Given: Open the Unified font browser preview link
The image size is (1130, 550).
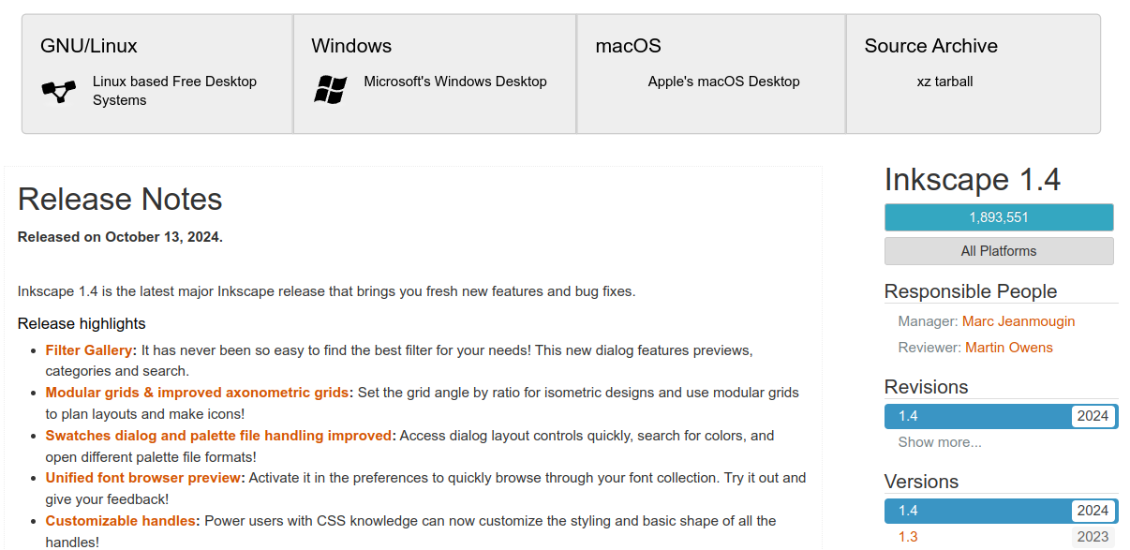Looking at the screenshot, I should pyautogui.click(x=143, y=478).
